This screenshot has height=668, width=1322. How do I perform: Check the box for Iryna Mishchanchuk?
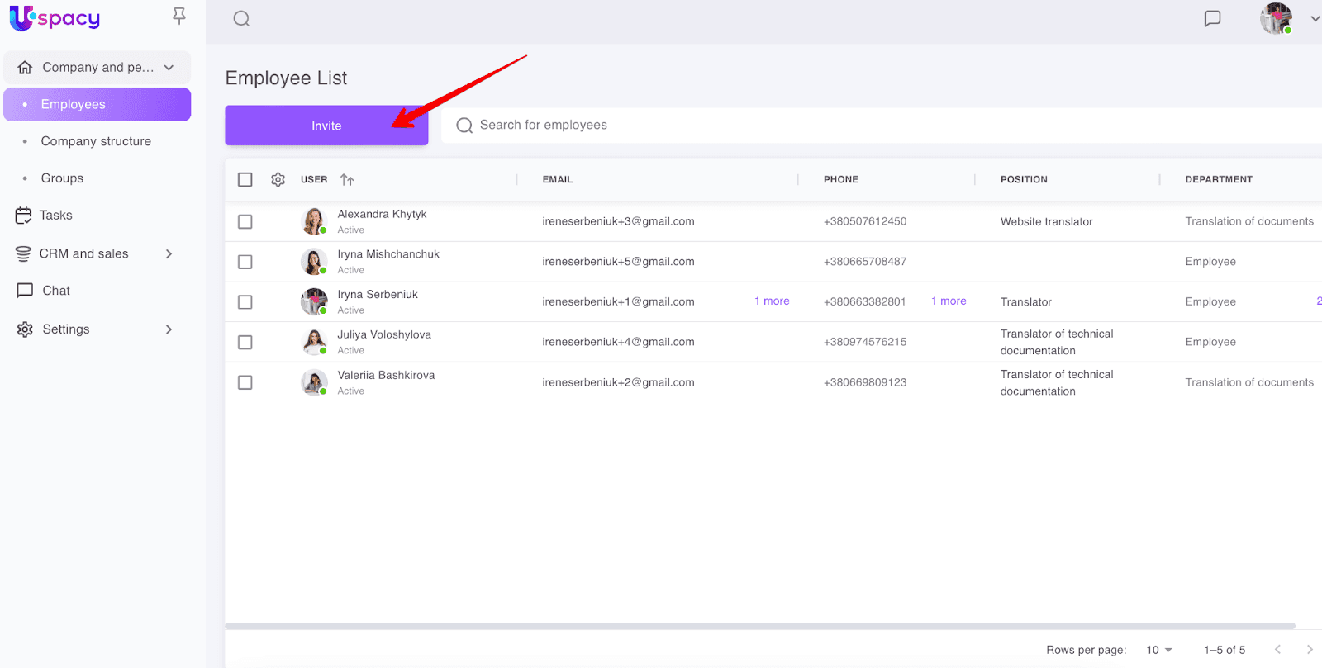pyautogui.click(x=245, y=262)
